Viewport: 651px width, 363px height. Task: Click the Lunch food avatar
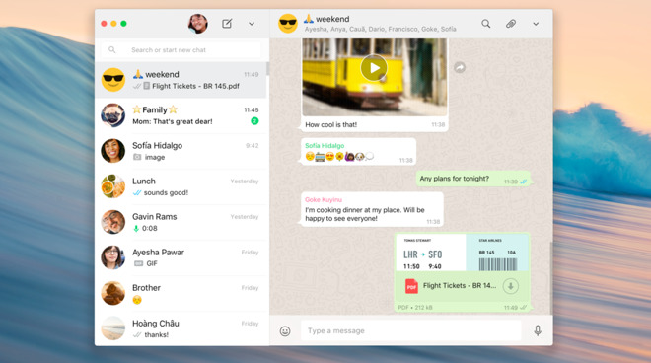coord(112,186)
